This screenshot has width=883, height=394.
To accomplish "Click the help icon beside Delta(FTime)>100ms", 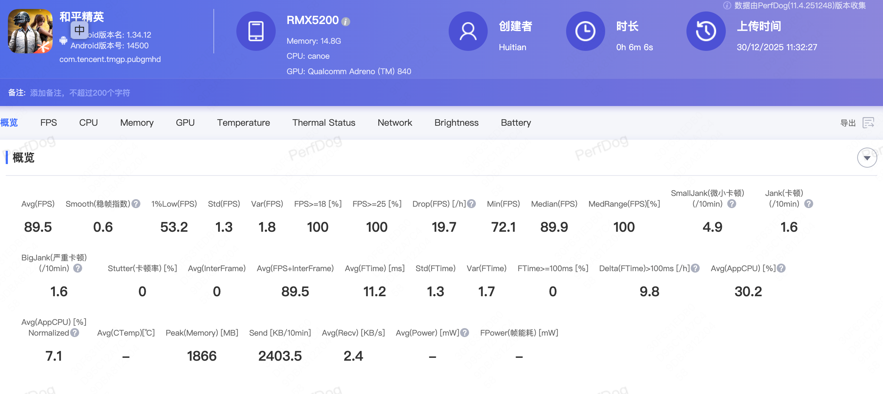I will tap(695, 268).
